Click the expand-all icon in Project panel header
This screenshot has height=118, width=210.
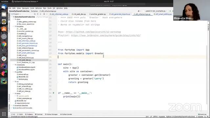coord(38,14)
